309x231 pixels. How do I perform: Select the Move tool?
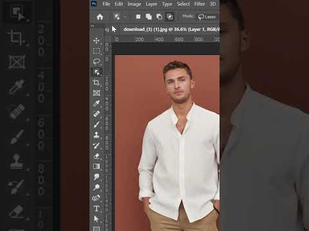[x=97, y=40]
